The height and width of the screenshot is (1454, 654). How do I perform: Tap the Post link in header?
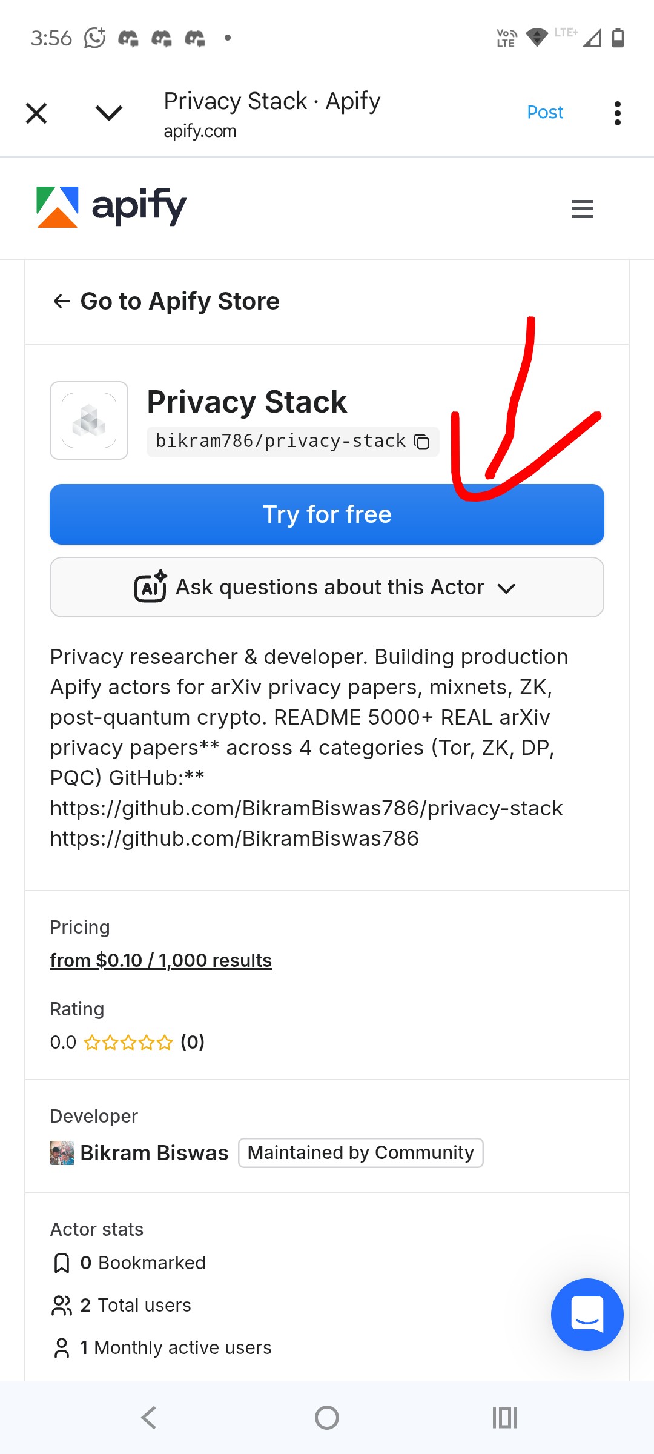545,112
